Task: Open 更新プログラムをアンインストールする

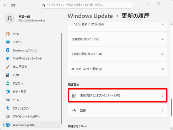Action: [118, 95]
